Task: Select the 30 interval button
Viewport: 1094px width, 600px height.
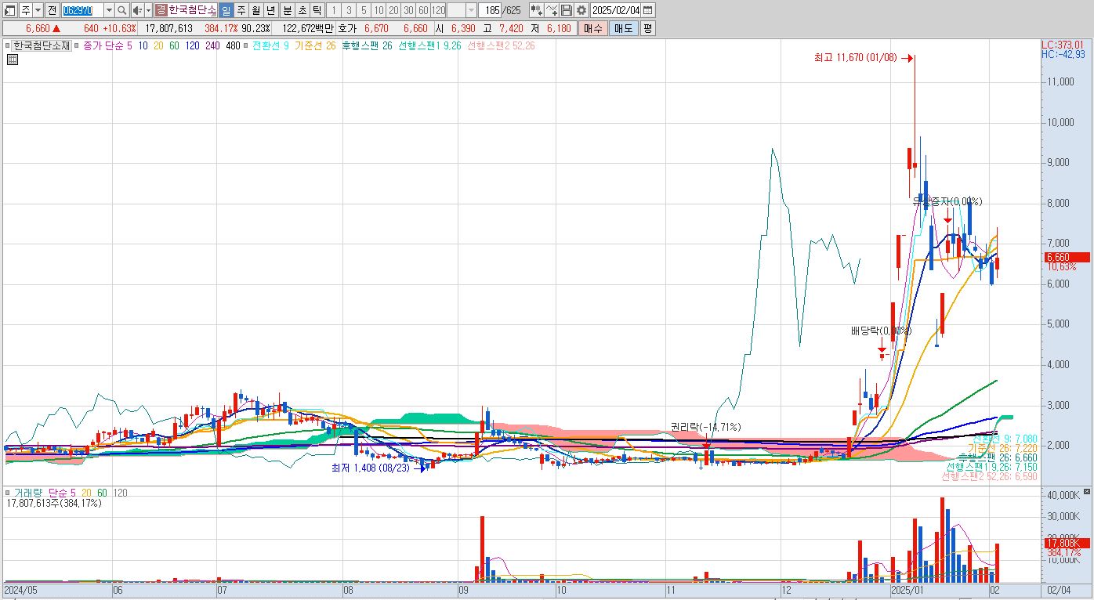Action: (x=408, y=10)
